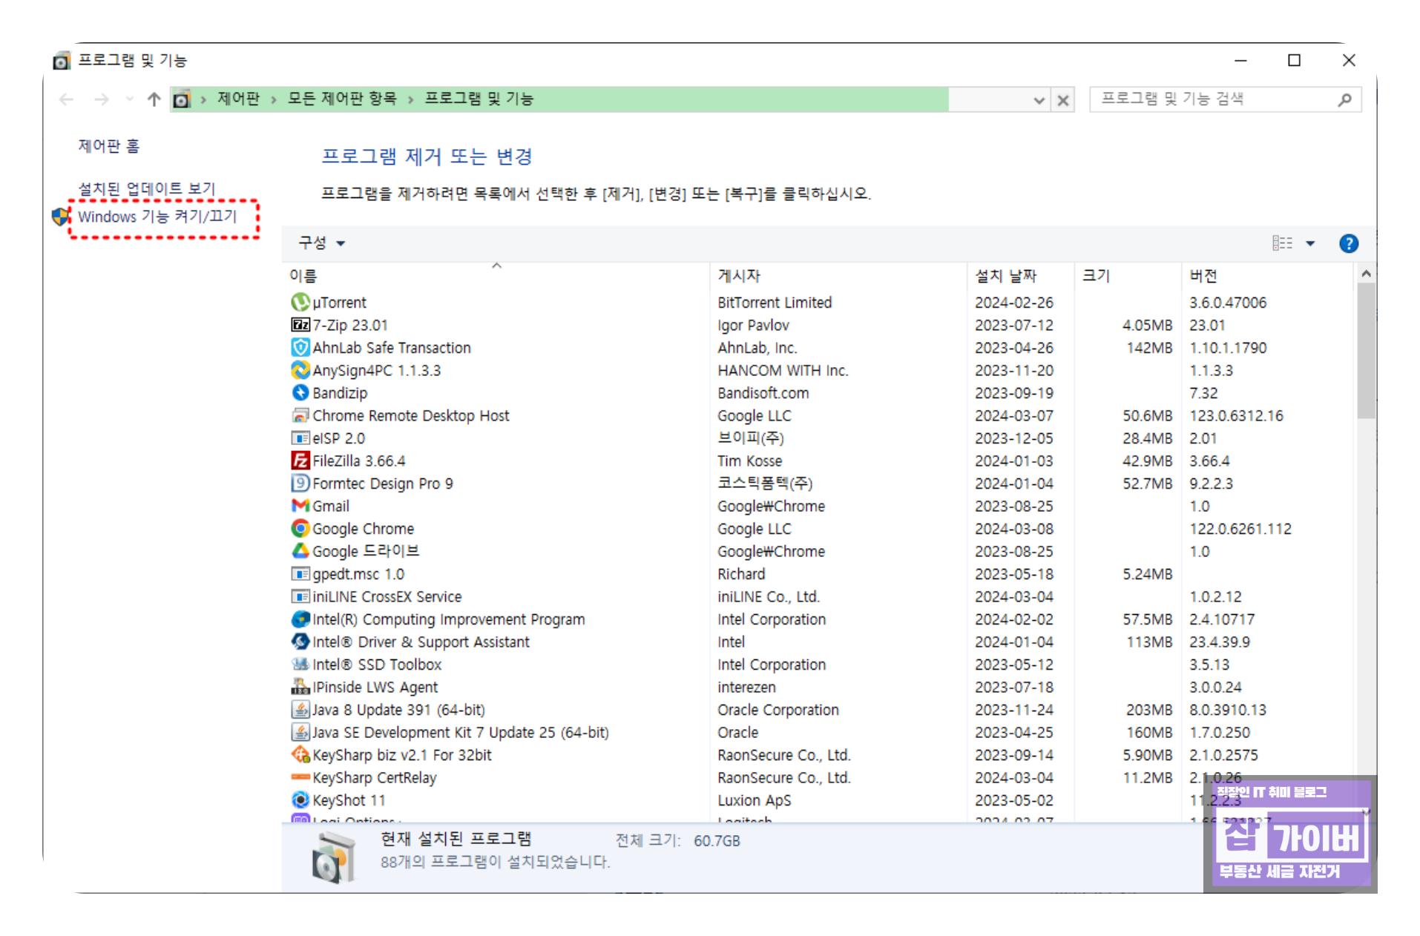The width and height of the screenshot is (1420, 936).
Task: Click the list scrollbar thumb
Action: point(1366,350)
